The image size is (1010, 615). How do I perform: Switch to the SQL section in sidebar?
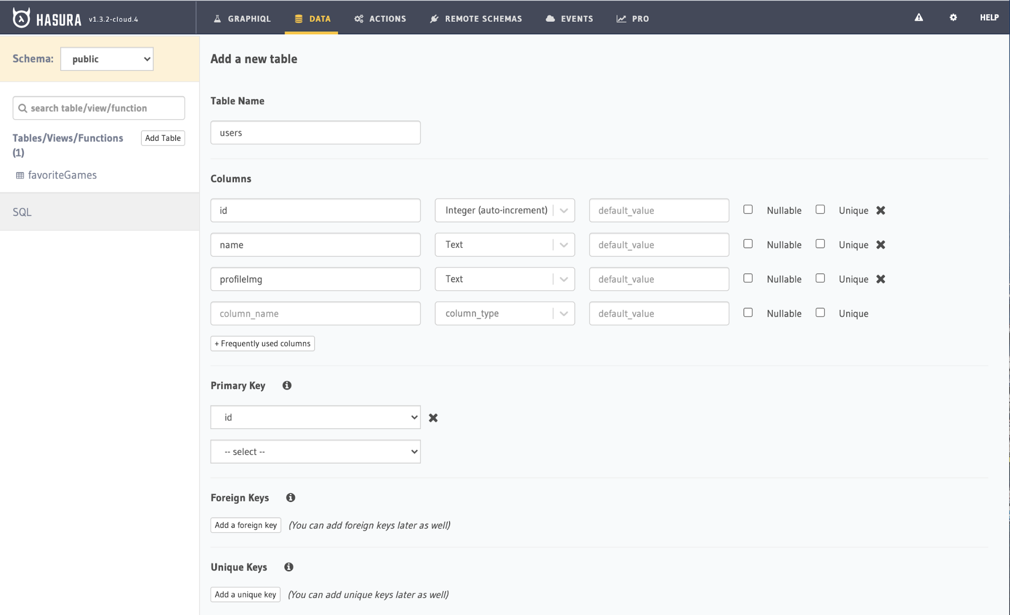[21, 212]
